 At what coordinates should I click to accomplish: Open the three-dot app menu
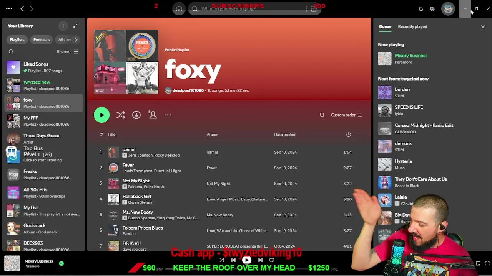click(x=9, y=8)
